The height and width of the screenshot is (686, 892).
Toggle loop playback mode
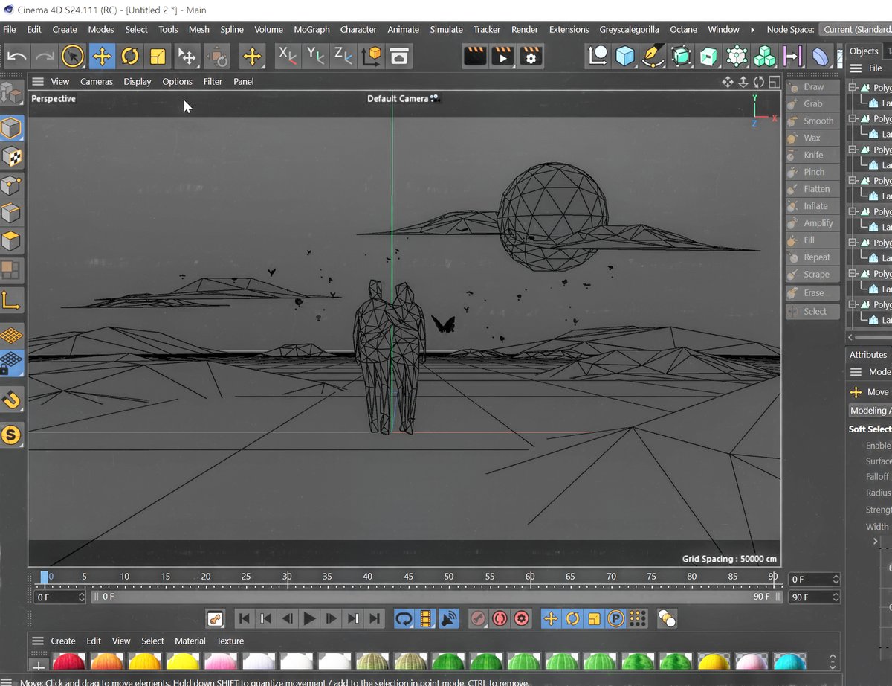(x=404, y=618)
